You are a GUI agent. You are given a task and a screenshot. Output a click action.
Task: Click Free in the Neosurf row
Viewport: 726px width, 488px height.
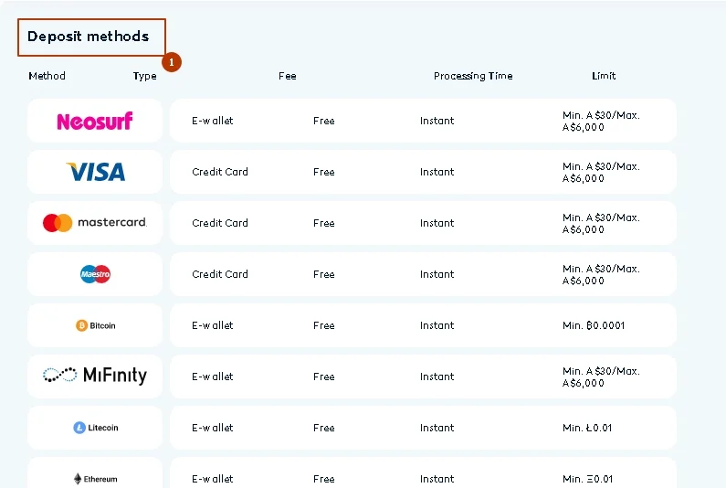[x=323, y=121]
